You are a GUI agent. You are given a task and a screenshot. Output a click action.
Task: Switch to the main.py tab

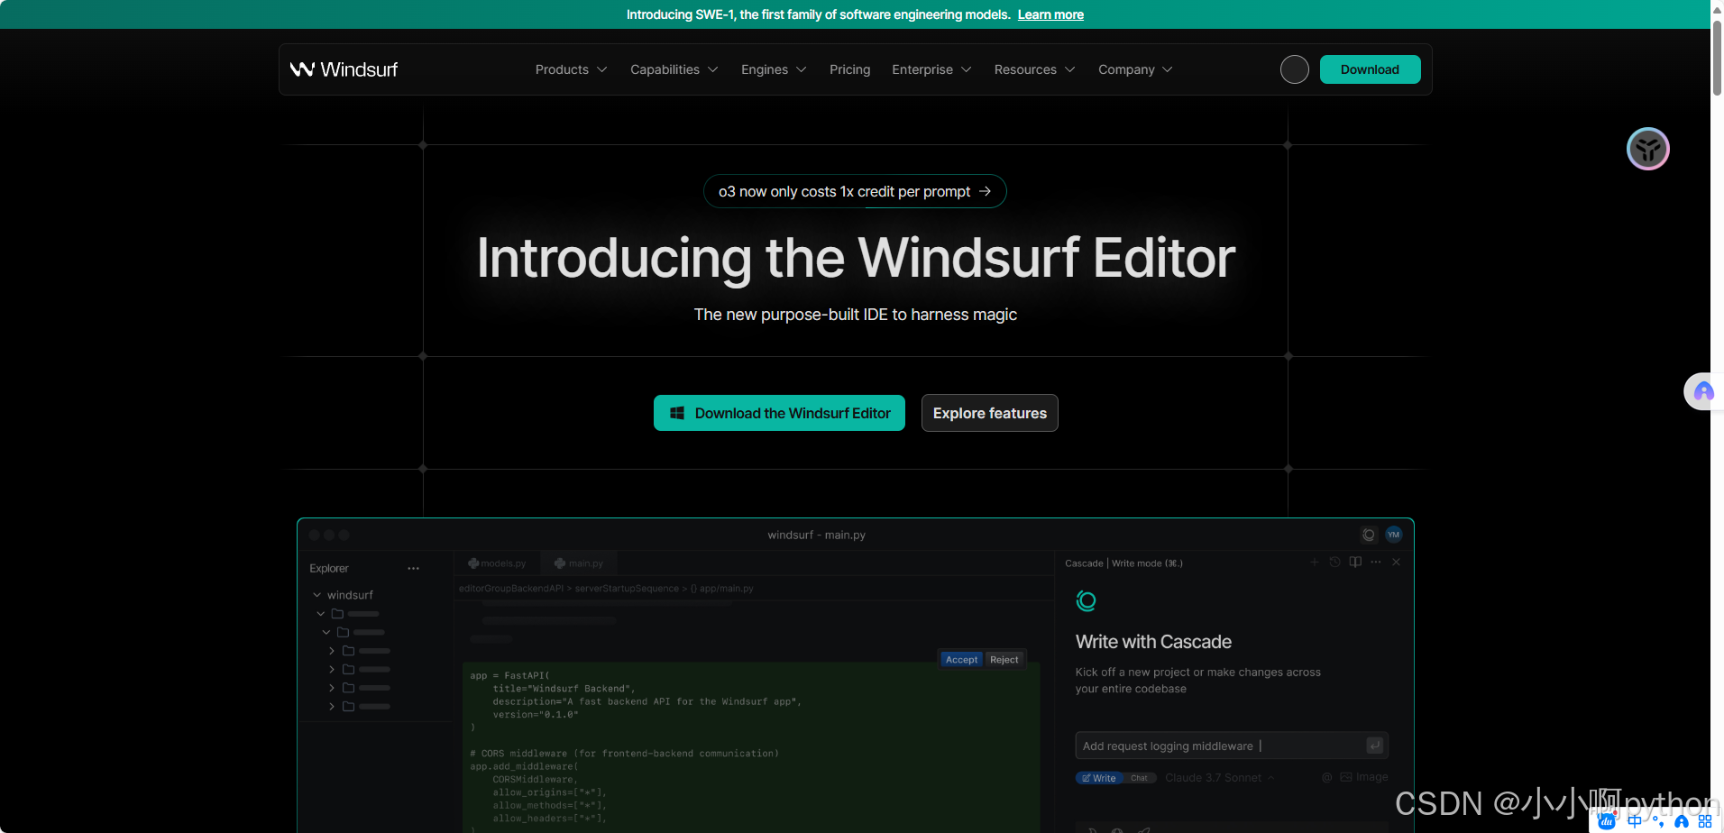click(x=579, y=563)
